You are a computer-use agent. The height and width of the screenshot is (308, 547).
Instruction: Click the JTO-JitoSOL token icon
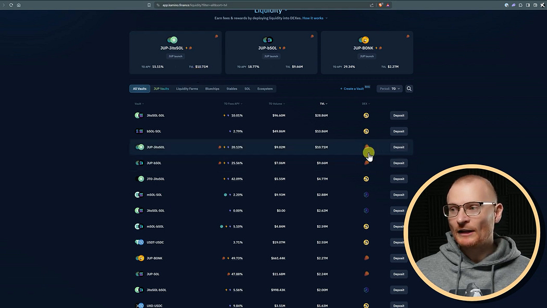pyautogui.click(x=141, y=179)
